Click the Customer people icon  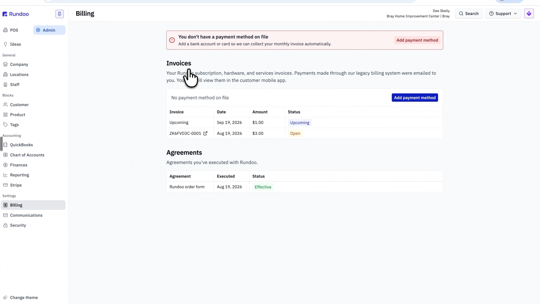pyautogui.click(x=5, y=105)
